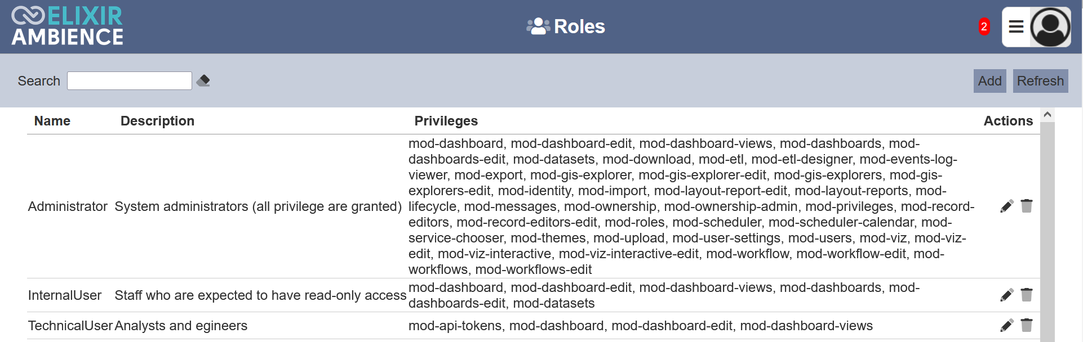The width and height of the screenshot is (1083, 342).
Task: Focus the Search input field
Action: click(130, 81)
